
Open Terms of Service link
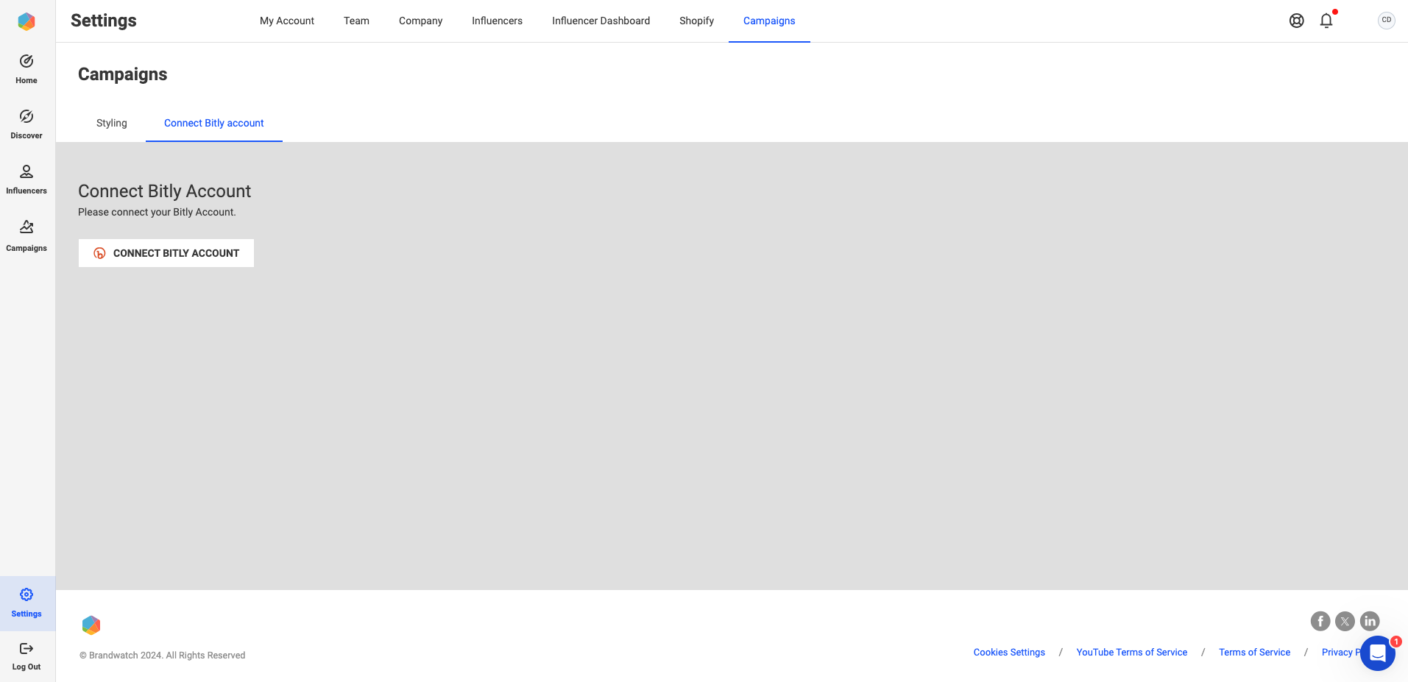(1254, 653)
